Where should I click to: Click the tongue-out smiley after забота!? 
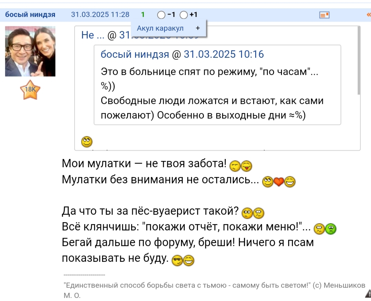247,166
